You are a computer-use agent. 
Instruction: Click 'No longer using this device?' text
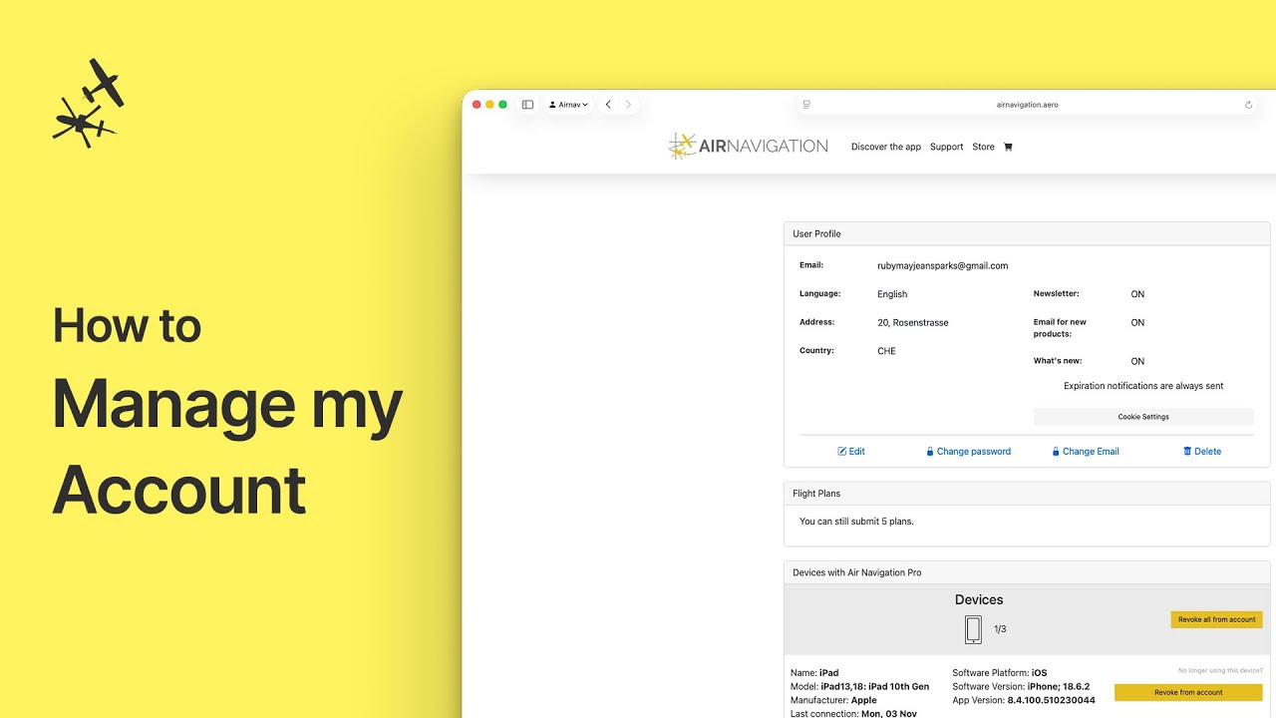[x=1220, y=671]
